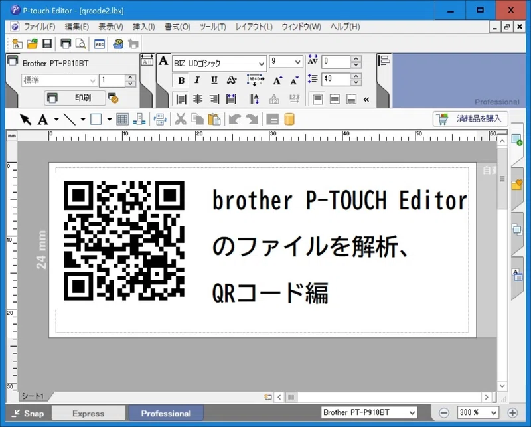
Task: Align text left
Action: coord(181,99)
